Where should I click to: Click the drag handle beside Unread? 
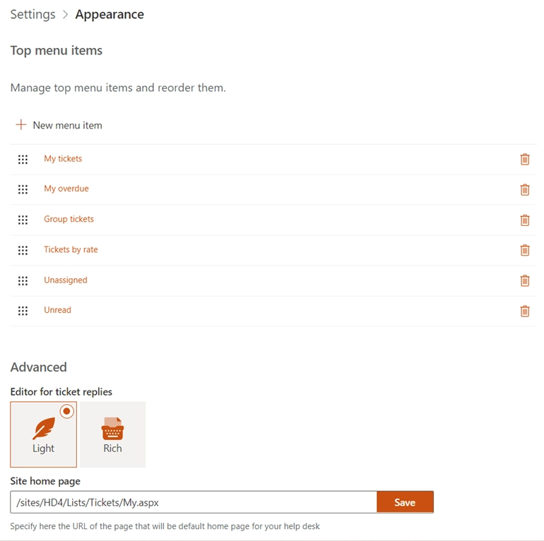point(23,311)
